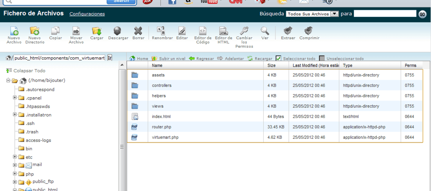Expand the etc tree folder

14,157
